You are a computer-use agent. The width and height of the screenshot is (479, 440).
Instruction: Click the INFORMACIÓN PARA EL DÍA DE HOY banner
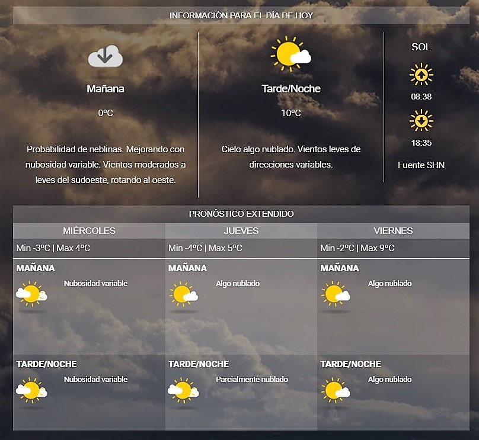(x=241, y=15)
